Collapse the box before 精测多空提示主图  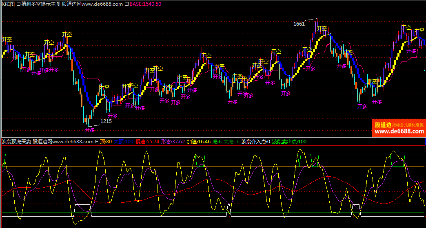pos(18,4)
